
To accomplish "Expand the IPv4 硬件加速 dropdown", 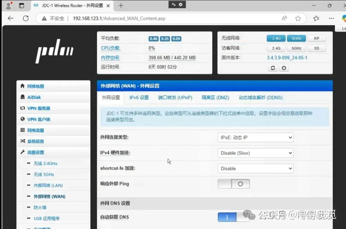I will pos(255,153).
